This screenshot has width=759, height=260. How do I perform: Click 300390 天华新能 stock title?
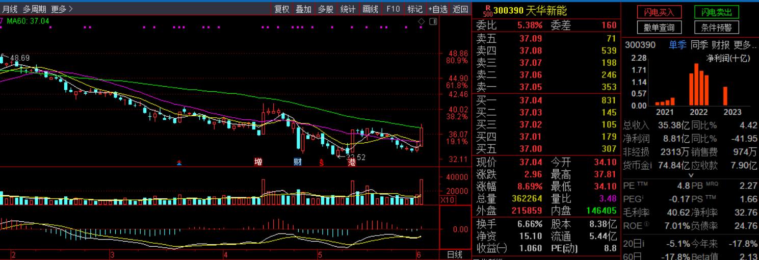[530, 11]
